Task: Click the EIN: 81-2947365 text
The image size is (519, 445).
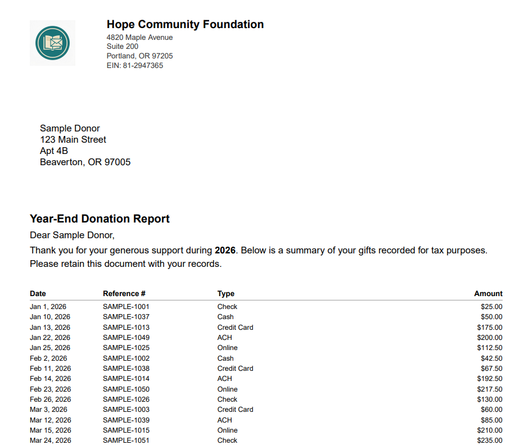Action: (x=135, y=66)
